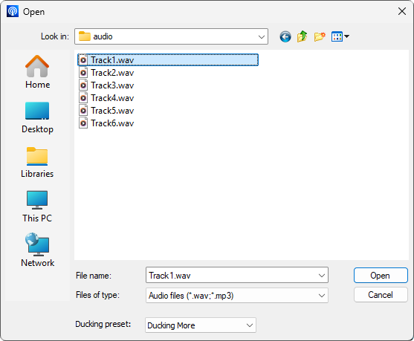Click the Open button
This screenshot has height=341, width=414.
coord(381,276)
